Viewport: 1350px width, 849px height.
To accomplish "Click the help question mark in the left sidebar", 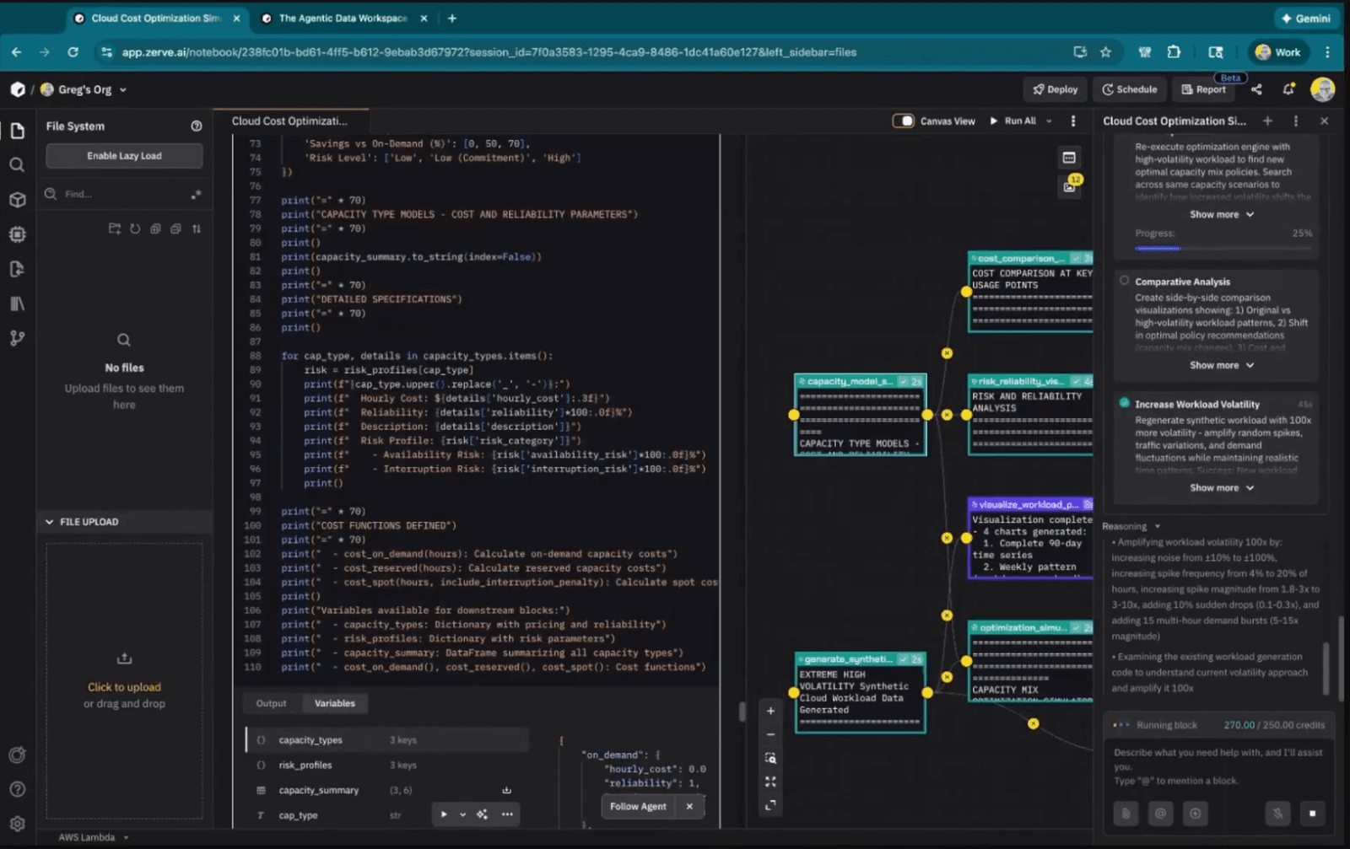I will pos(17,789).
